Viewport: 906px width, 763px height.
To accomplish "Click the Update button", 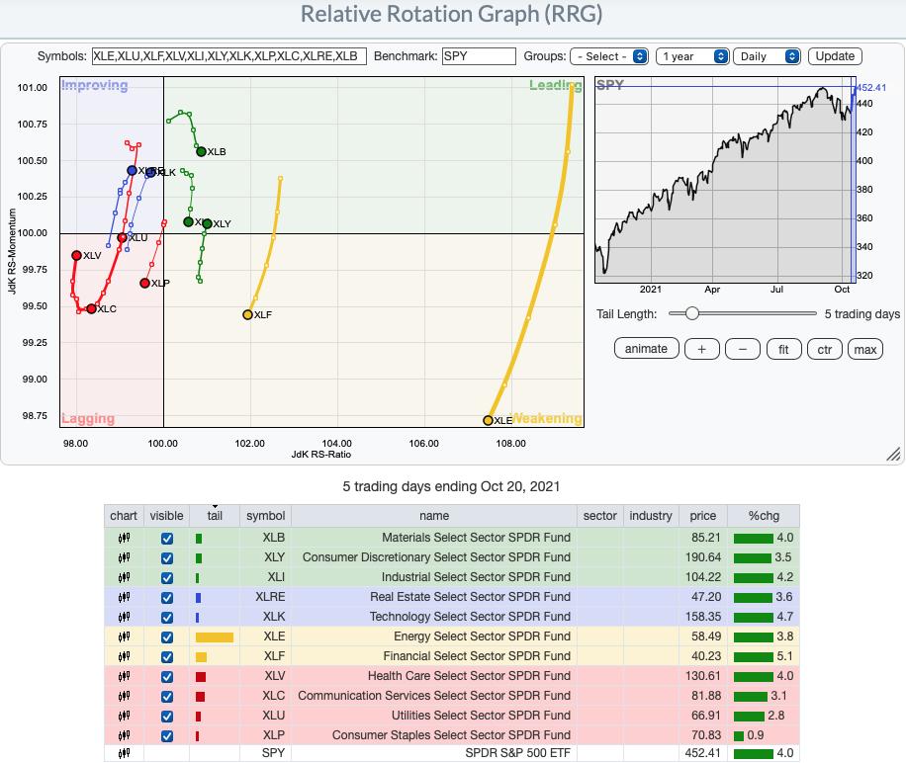I will [835, 56].
